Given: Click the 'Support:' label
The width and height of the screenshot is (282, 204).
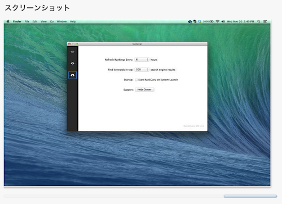Looking at the screenshot, I should [129, 90].
